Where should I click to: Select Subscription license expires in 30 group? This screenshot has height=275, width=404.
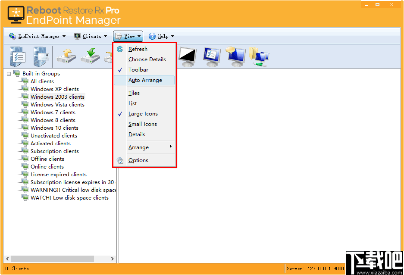point(72,182)
